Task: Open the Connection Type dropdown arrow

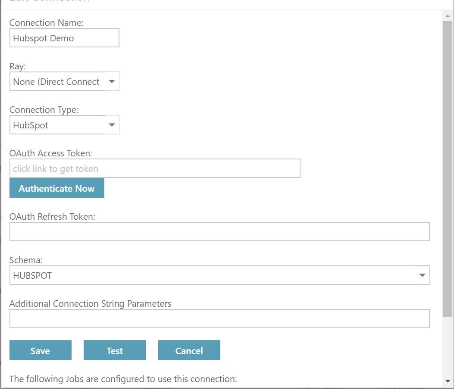Action: tap(112, 125)
